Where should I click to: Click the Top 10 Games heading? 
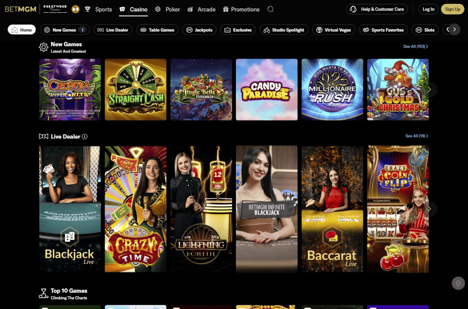(69, 291)
